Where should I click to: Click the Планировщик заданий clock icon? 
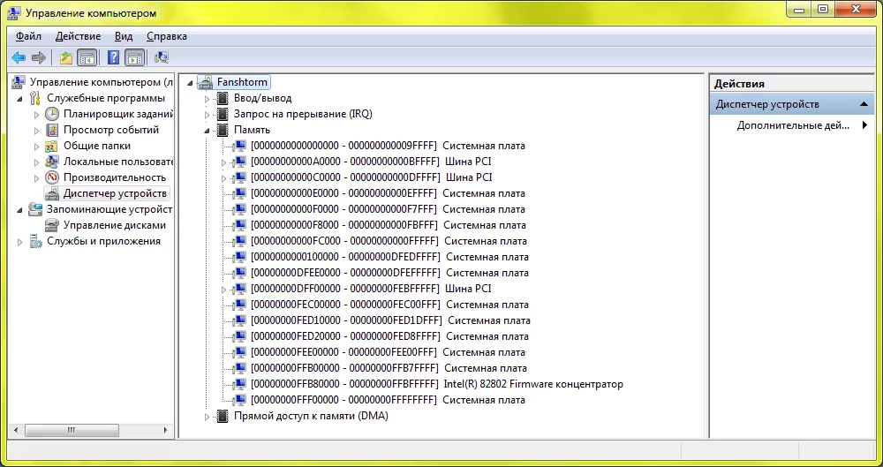click(52, 114)
